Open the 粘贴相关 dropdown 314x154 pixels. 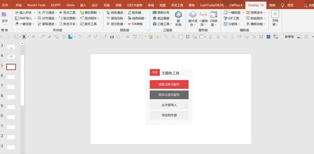point(264,18)
